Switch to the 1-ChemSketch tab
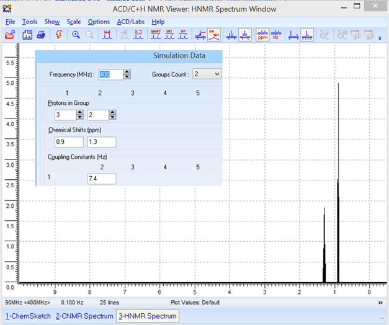 point(28,316)
